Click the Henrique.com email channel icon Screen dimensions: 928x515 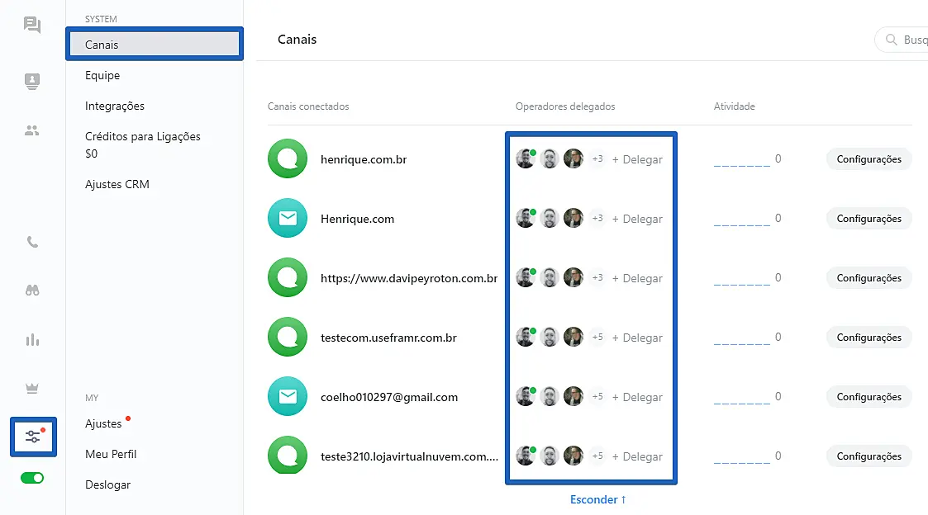pyautogui.click(x=288, y=218)
